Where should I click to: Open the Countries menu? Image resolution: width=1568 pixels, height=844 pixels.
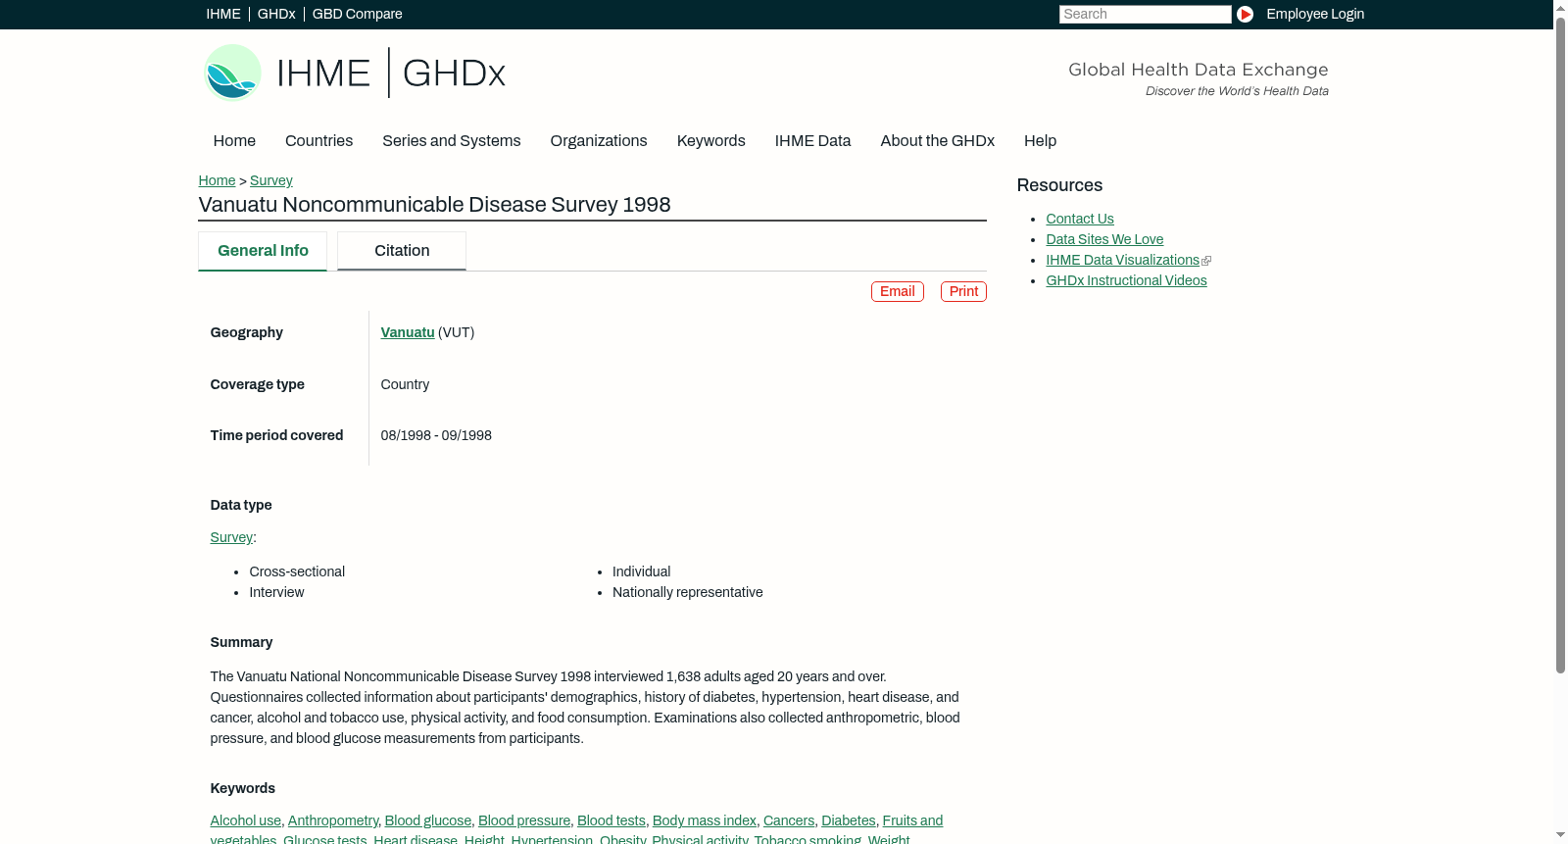pos(318,141)
